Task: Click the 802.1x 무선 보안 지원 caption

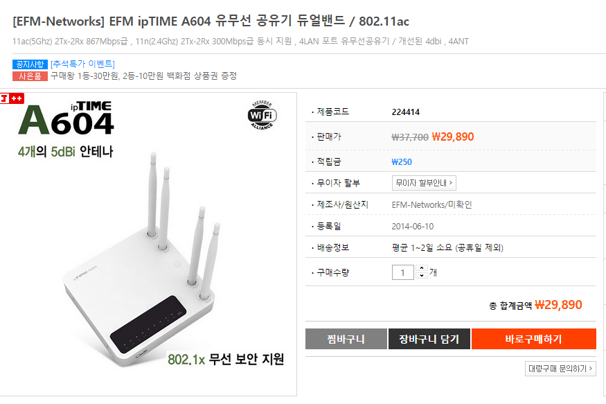Action: [x=226, y=359]
